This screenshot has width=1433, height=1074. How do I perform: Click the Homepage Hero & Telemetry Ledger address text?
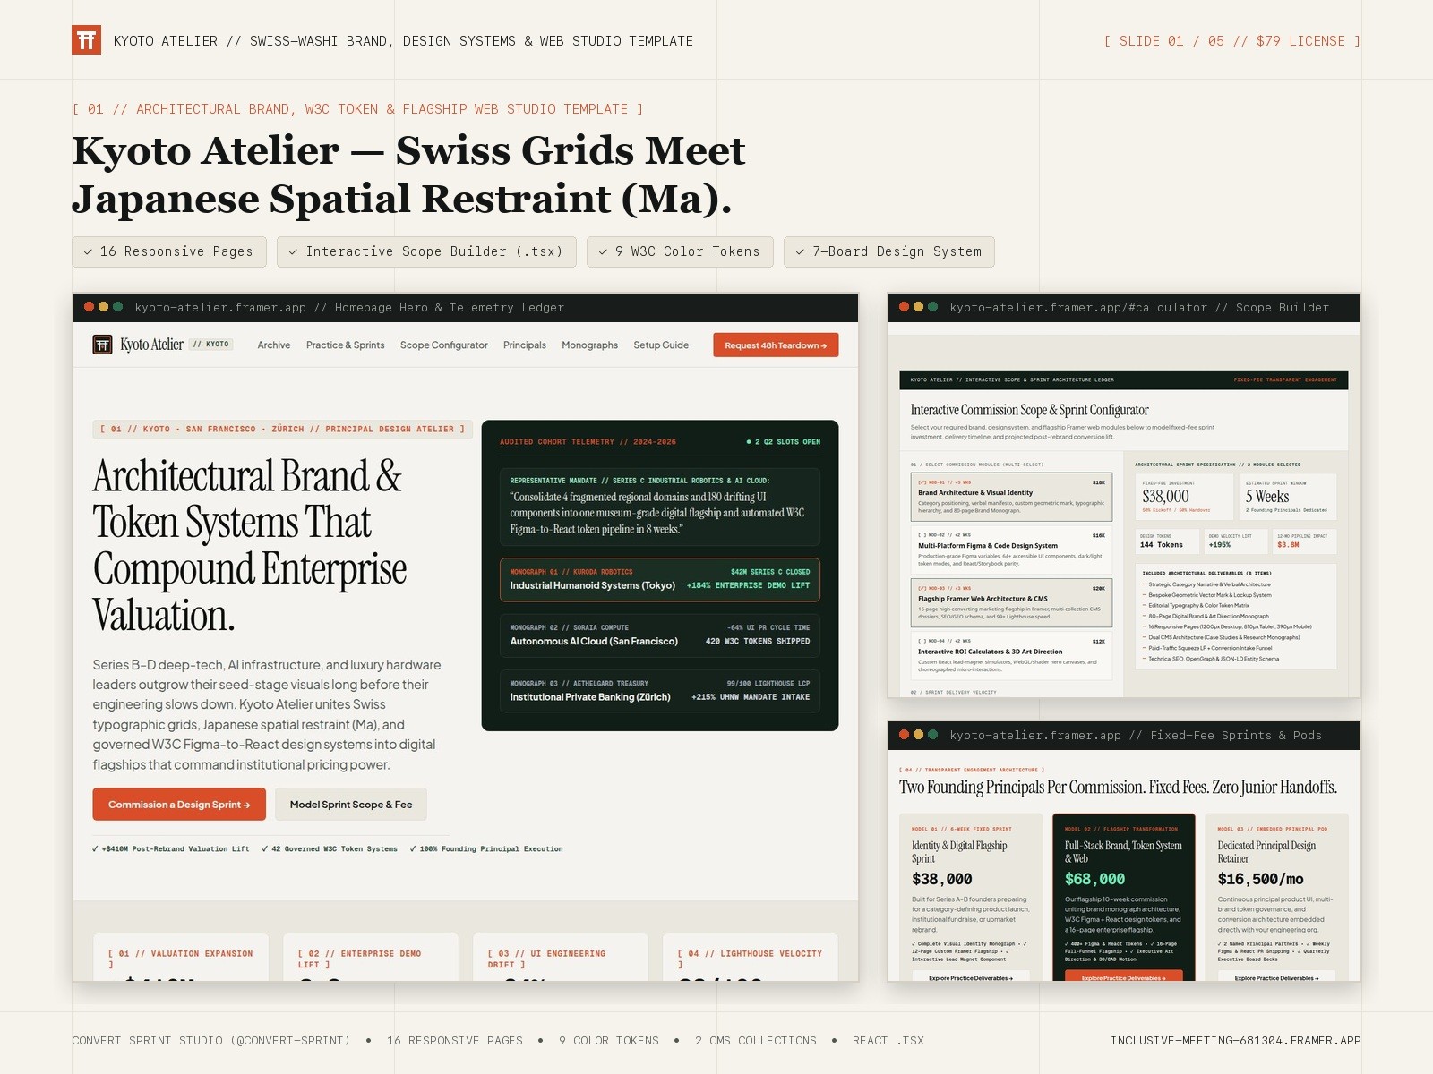tap(349, 307)
